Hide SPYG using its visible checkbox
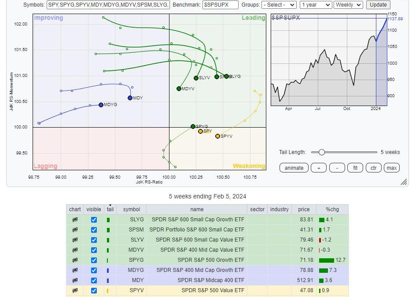Screen dimensions: 412x297 pos(94,260)
